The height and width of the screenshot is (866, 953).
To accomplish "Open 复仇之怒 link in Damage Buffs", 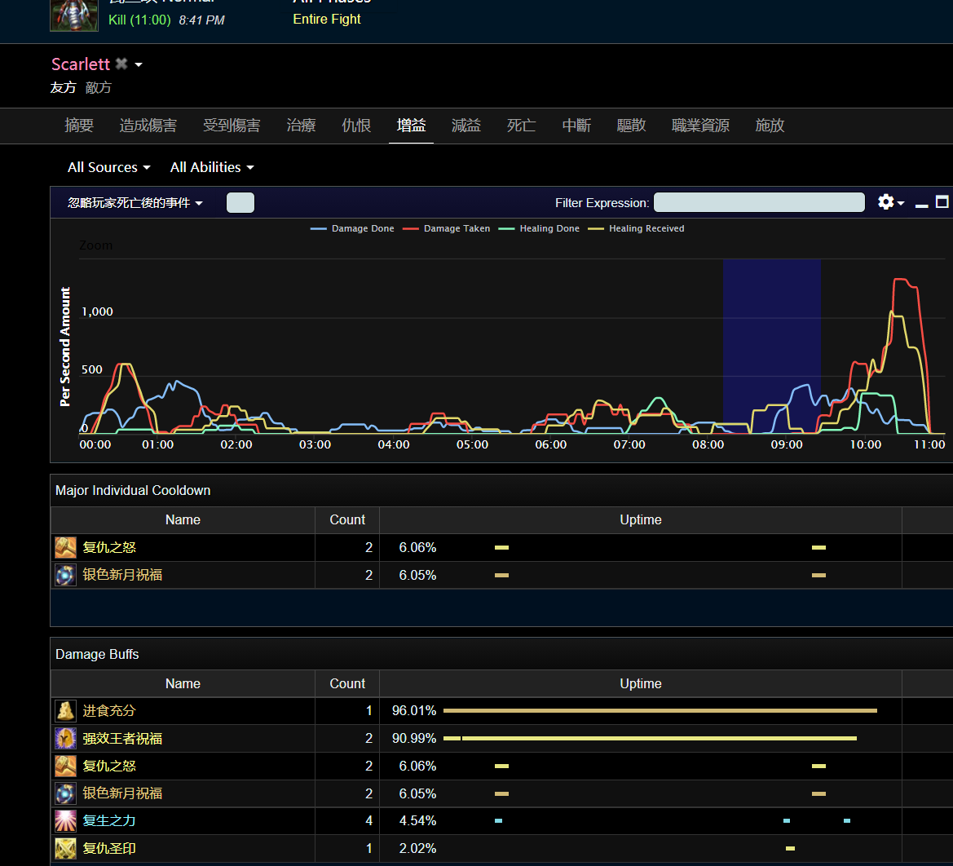I will [109, 766].
